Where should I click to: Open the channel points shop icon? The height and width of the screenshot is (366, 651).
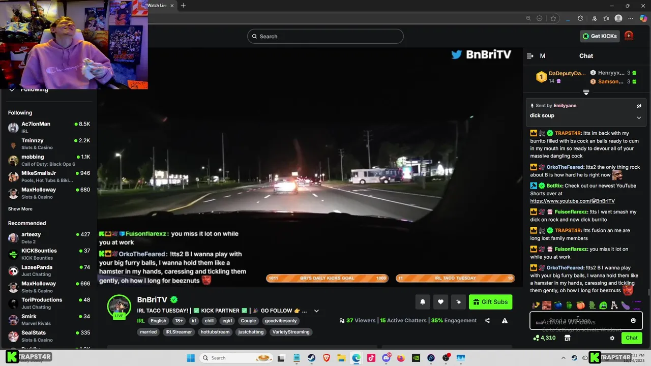coord(568,338)
